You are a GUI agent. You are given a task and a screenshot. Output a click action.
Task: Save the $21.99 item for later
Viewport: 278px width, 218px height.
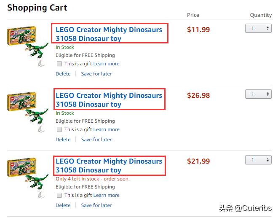pos(96,205)
